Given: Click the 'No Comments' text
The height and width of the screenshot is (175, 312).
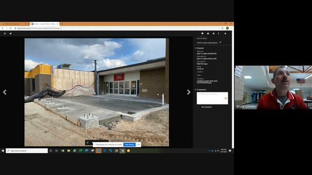Looking at the screenshot, I should point(207,107).
